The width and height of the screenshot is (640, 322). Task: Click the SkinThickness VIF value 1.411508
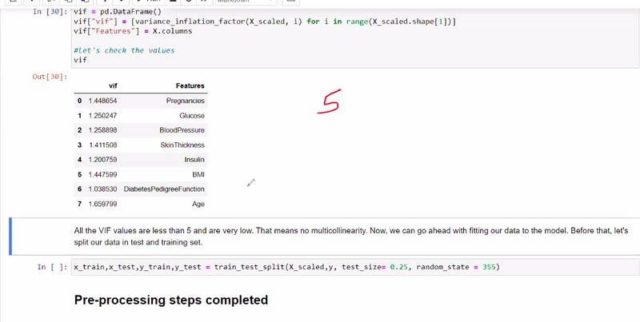pyautogui.click(x=102, y=145)
